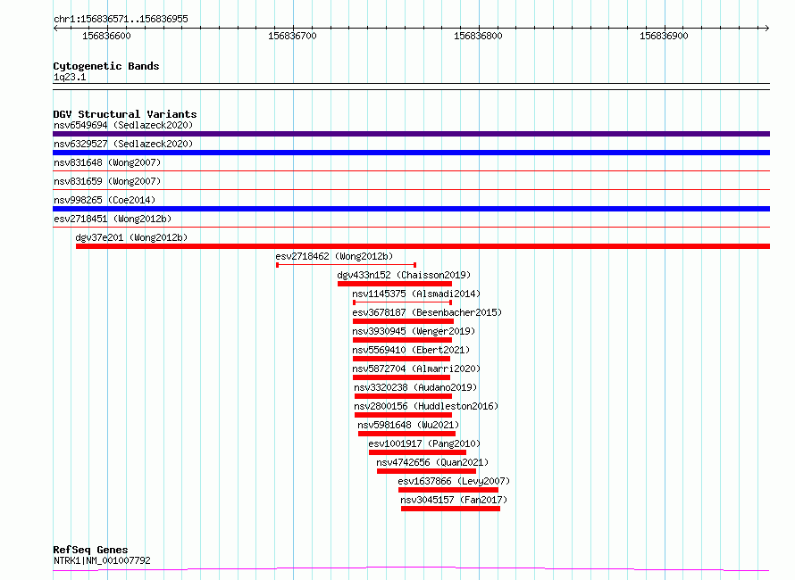This screenshot has width=795, height=580.
Task: Click the nsv2800156 (Huddleston2016) label
Action: tap(426, 406)
